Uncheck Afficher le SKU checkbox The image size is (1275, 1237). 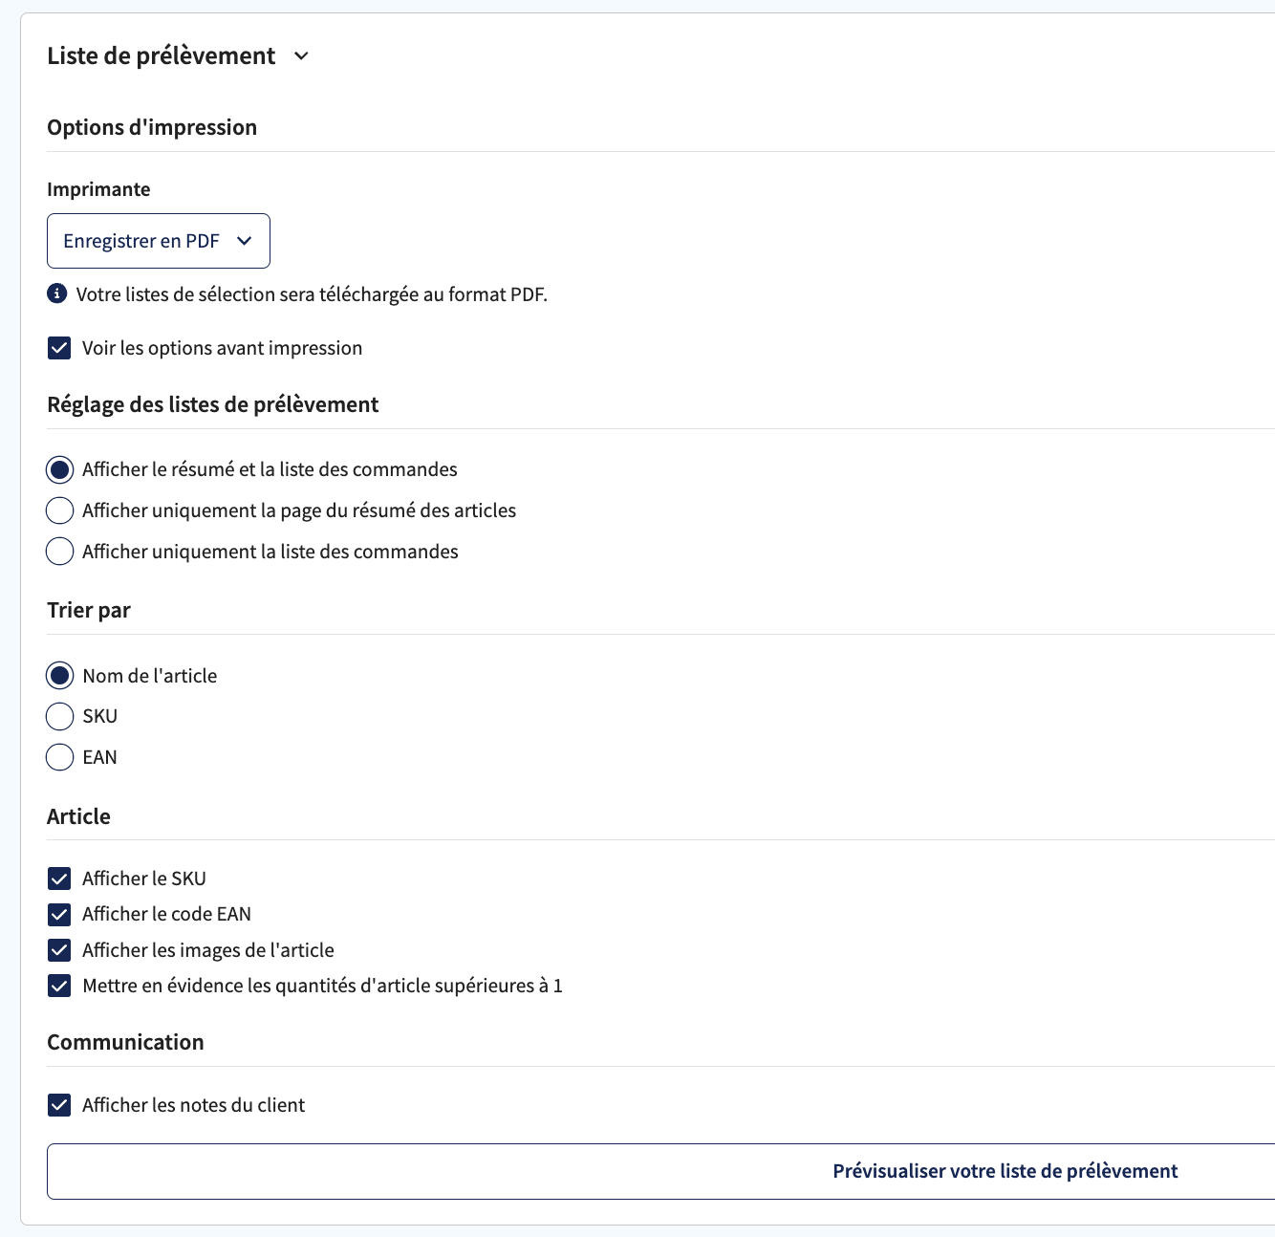tap(59, 879)
